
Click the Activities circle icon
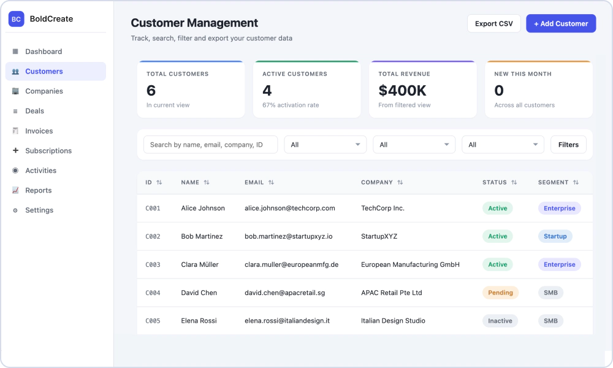[x=15, y=171]
